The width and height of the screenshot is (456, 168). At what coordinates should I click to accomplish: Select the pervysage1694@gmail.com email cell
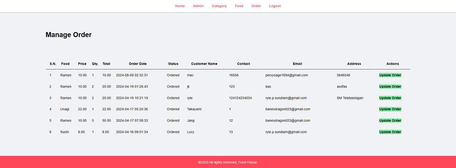(x=287, y=75)
